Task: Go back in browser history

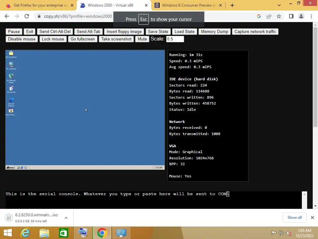Action: coord(7,16)
